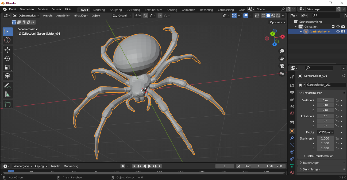Click the red X axis gizmo ball
The image size is (347, 180).
click(282, 36)
